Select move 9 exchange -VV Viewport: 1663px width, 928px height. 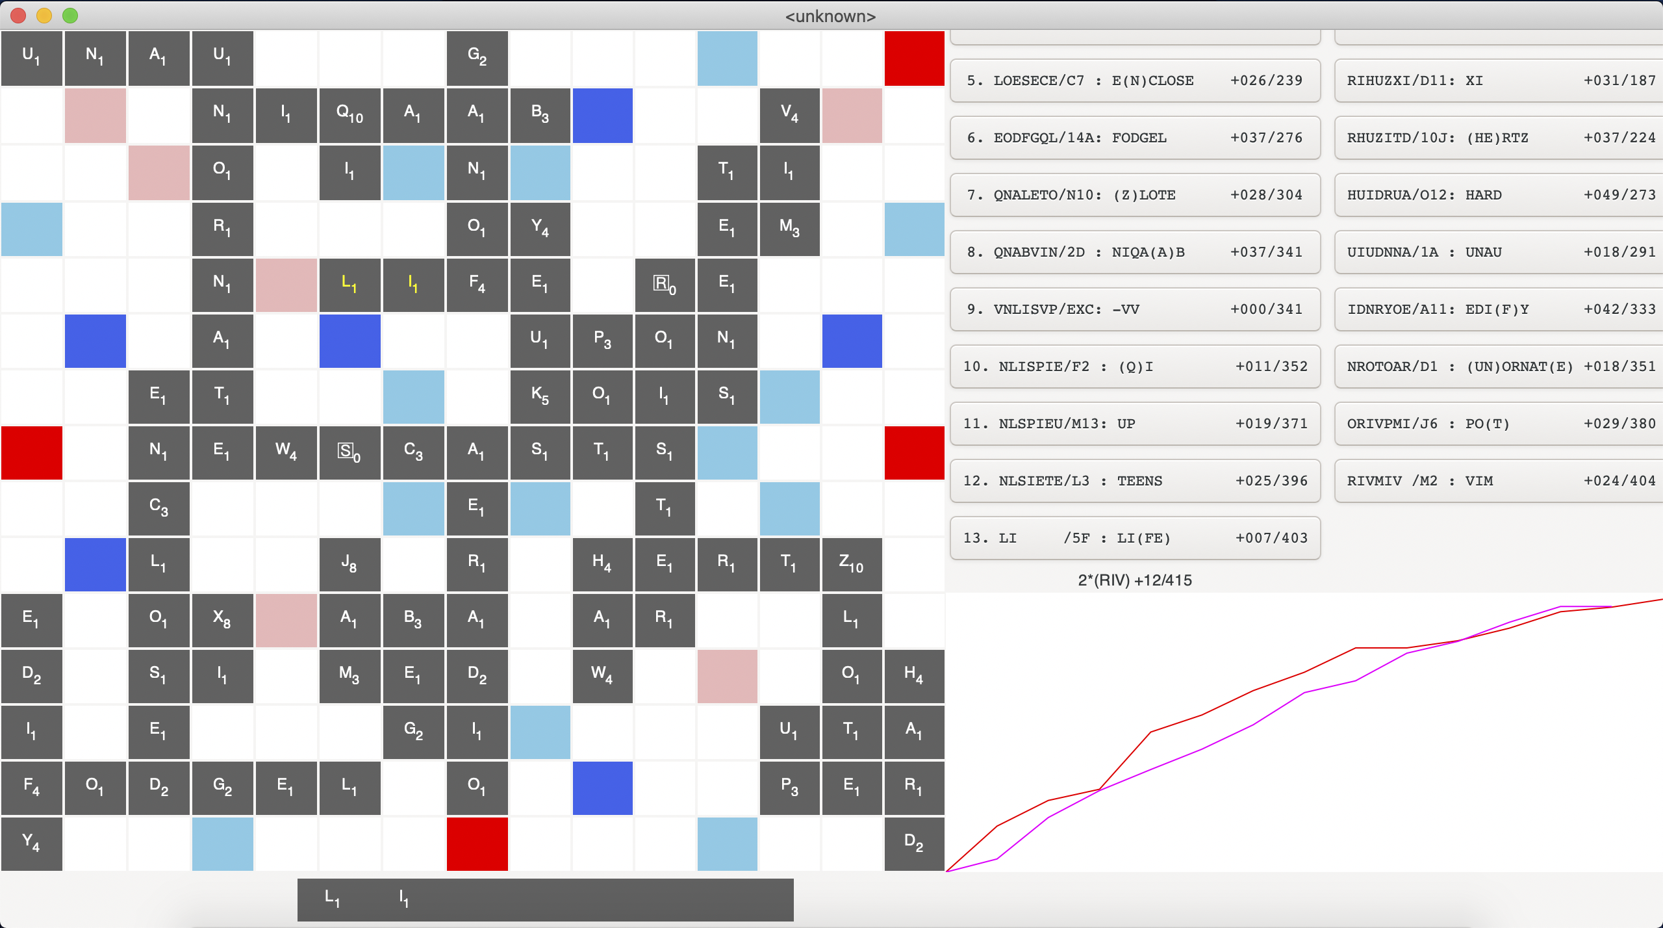(1134, 309)
